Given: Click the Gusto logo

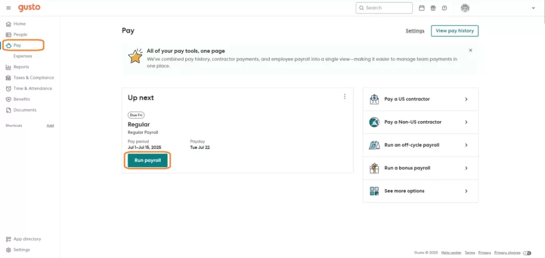Looking at the screenshot, I should 29,7.
